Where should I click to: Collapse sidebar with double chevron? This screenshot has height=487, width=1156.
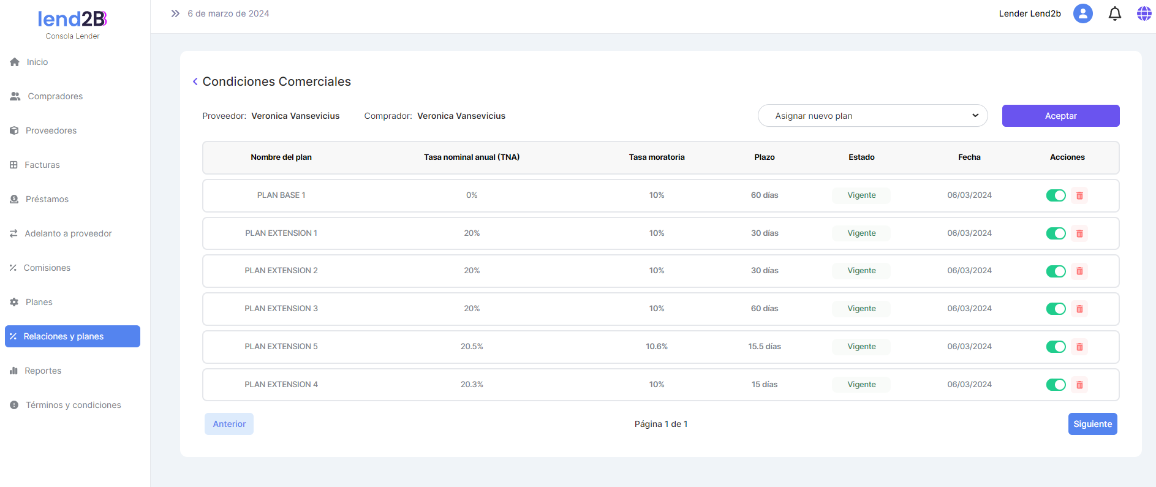tap(175, 13)
